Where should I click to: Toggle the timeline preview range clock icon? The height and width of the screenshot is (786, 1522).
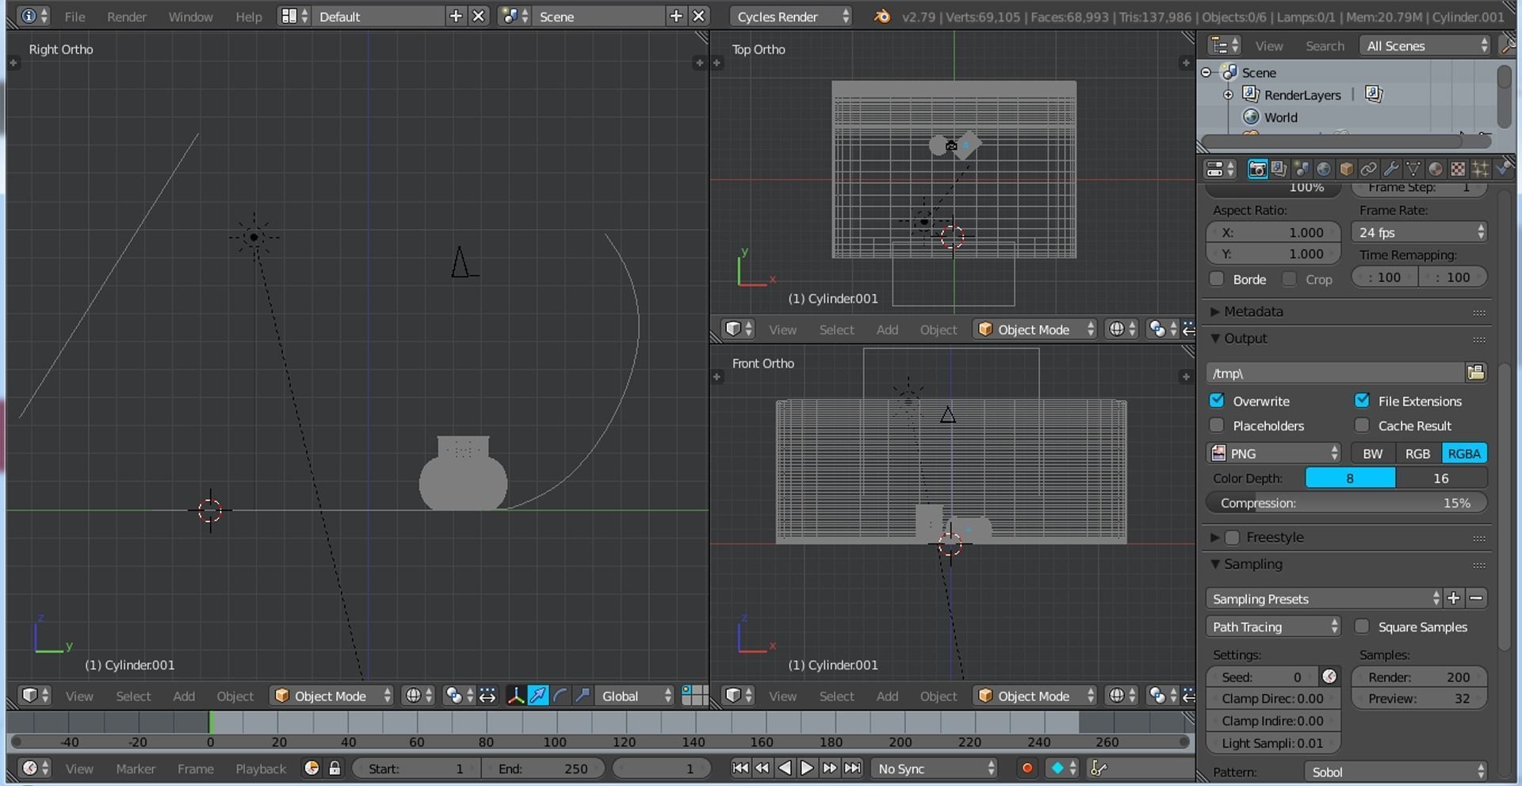click(x=312, y=768)
